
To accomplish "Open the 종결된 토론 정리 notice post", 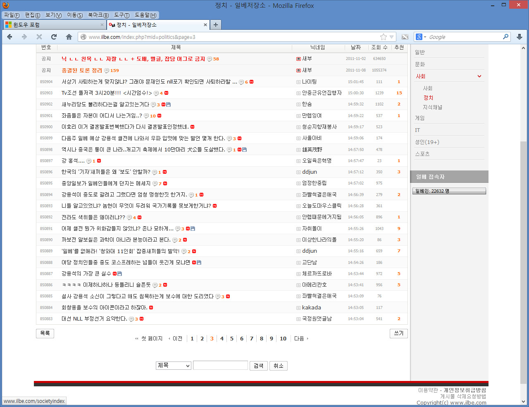I will pos(82,70).
